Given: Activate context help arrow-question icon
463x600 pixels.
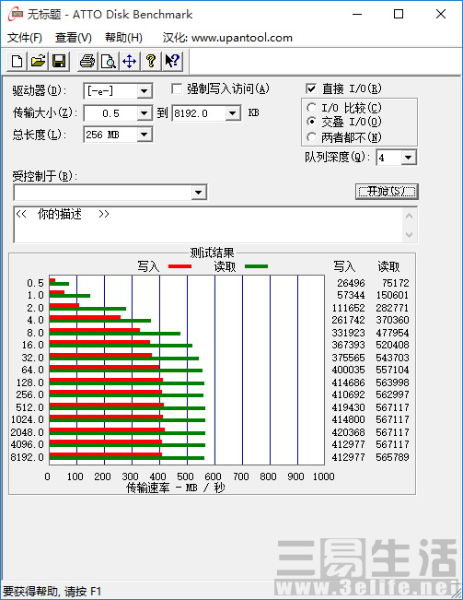Looking at the screenshot, I should coord(172,61).
